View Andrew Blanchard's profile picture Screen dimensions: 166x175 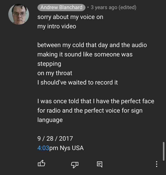(x=19, y=14)
